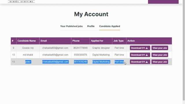Click the Applied for column header

pyautogui.click(x=97, y=41)
